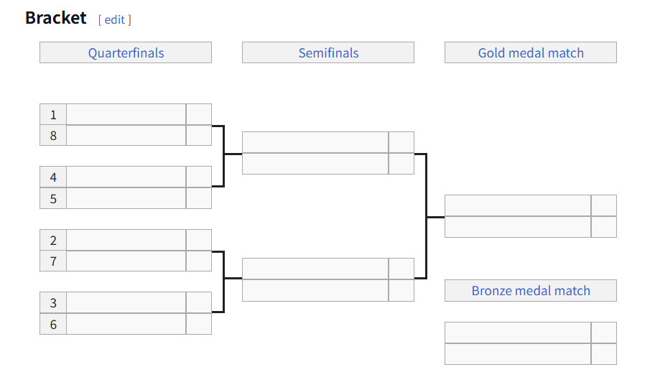
Task: Click the seed 7 team cell
Action: [x=126, y=261]
